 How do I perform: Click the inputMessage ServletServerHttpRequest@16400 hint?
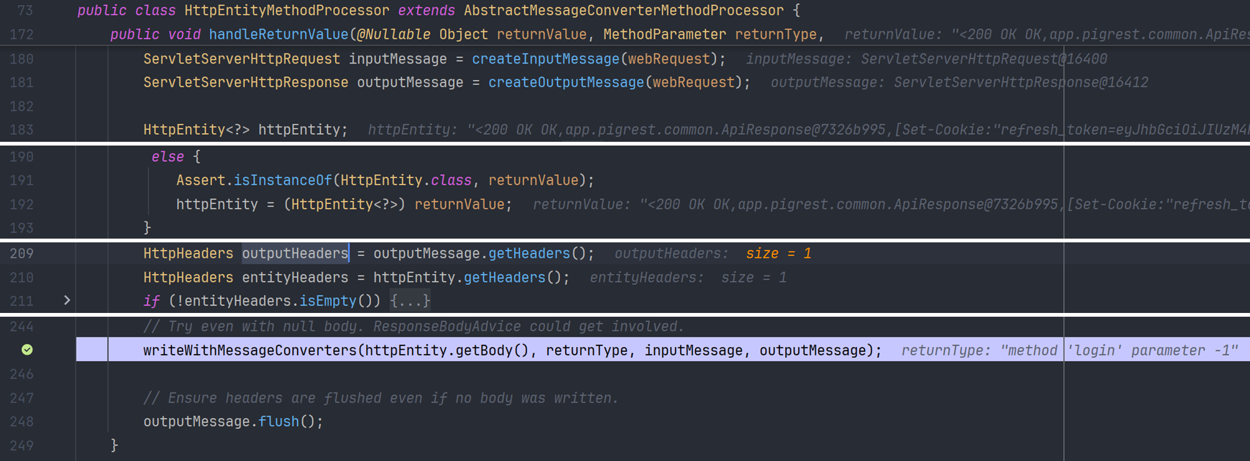pos(926,59)
